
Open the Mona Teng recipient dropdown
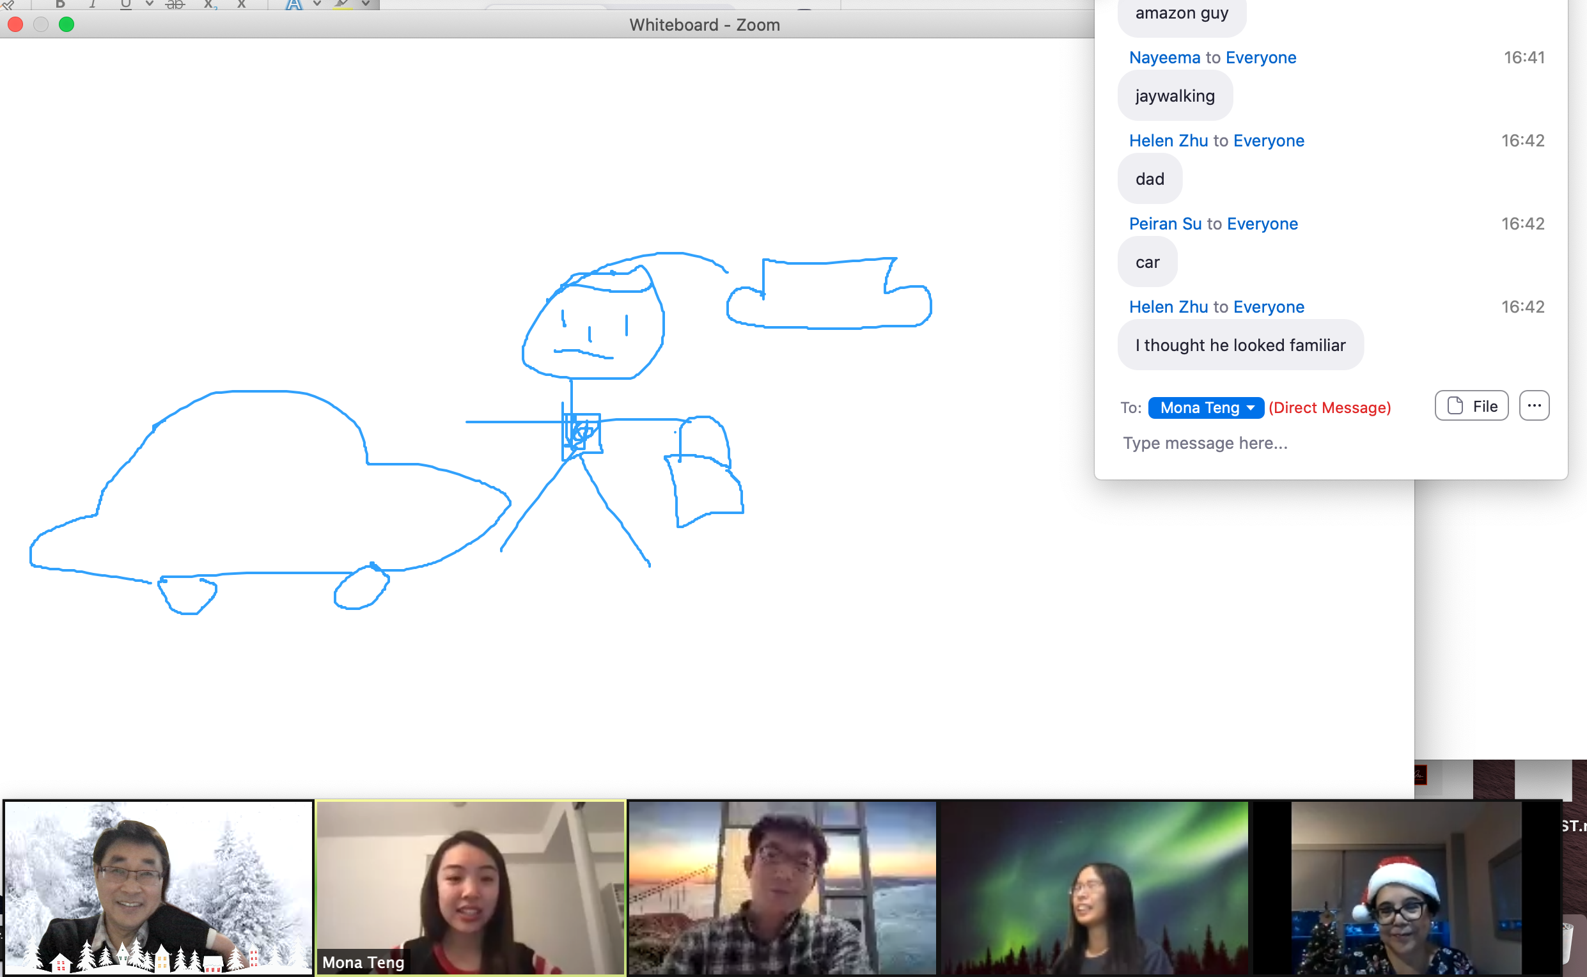click(1205, 408)
